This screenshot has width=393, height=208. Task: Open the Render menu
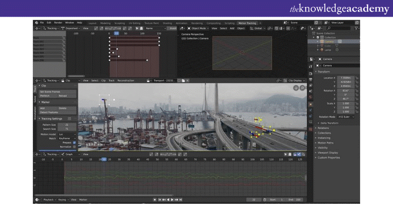coord(58,22)
